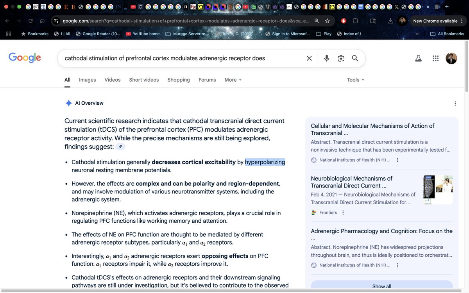The height and width of the screenshot is (293, 469).
Task: Open the link chip after 'findings suggest:'
Action: click(120, 147)
